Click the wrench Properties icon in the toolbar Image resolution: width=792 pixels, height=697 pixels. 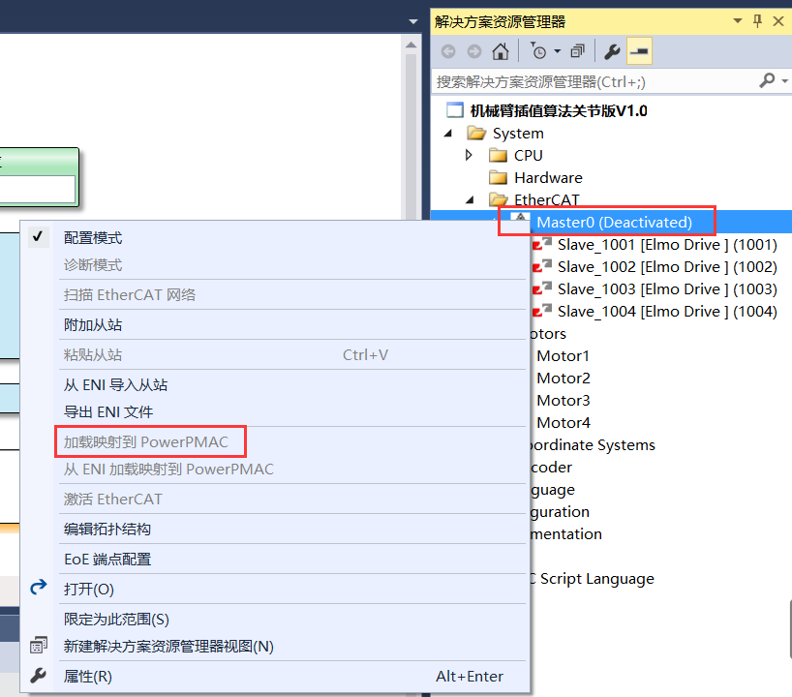pyautogui.click(x=612, y=50)
